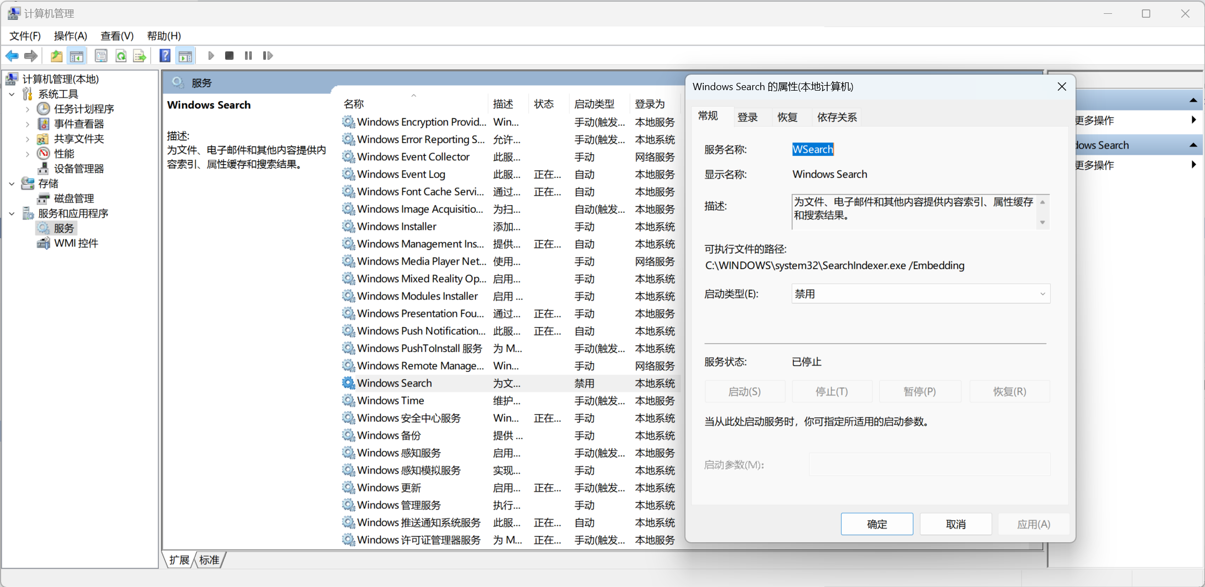Switch to the 扩展 view tab
1205x587 pixels.
click(x=179, y=560)
